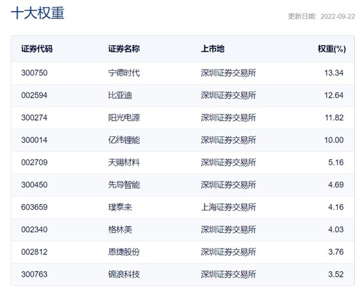Click listing venue in the 格林美 row

click(228, 230)
